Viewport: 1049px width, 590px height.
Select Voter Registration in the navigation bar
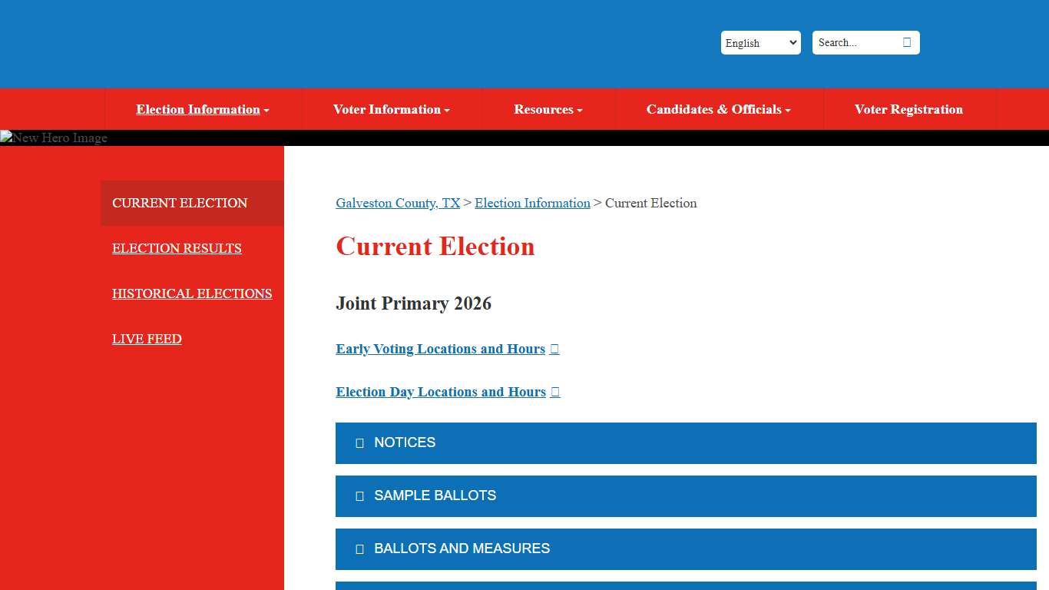pyautogui.click(x=908, y=109)
